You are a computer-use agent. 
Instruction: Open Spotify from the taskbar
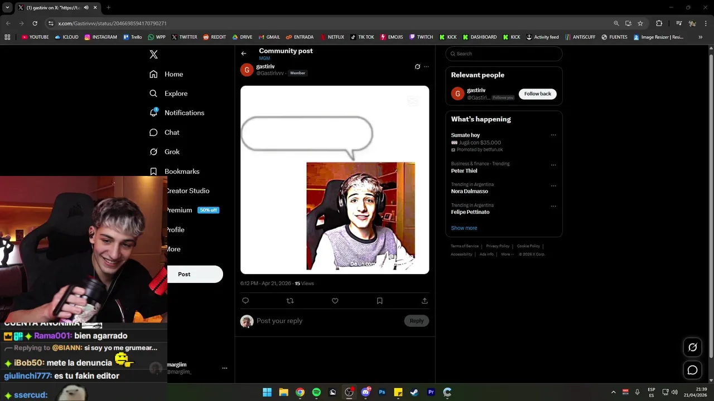coord(316,392)
